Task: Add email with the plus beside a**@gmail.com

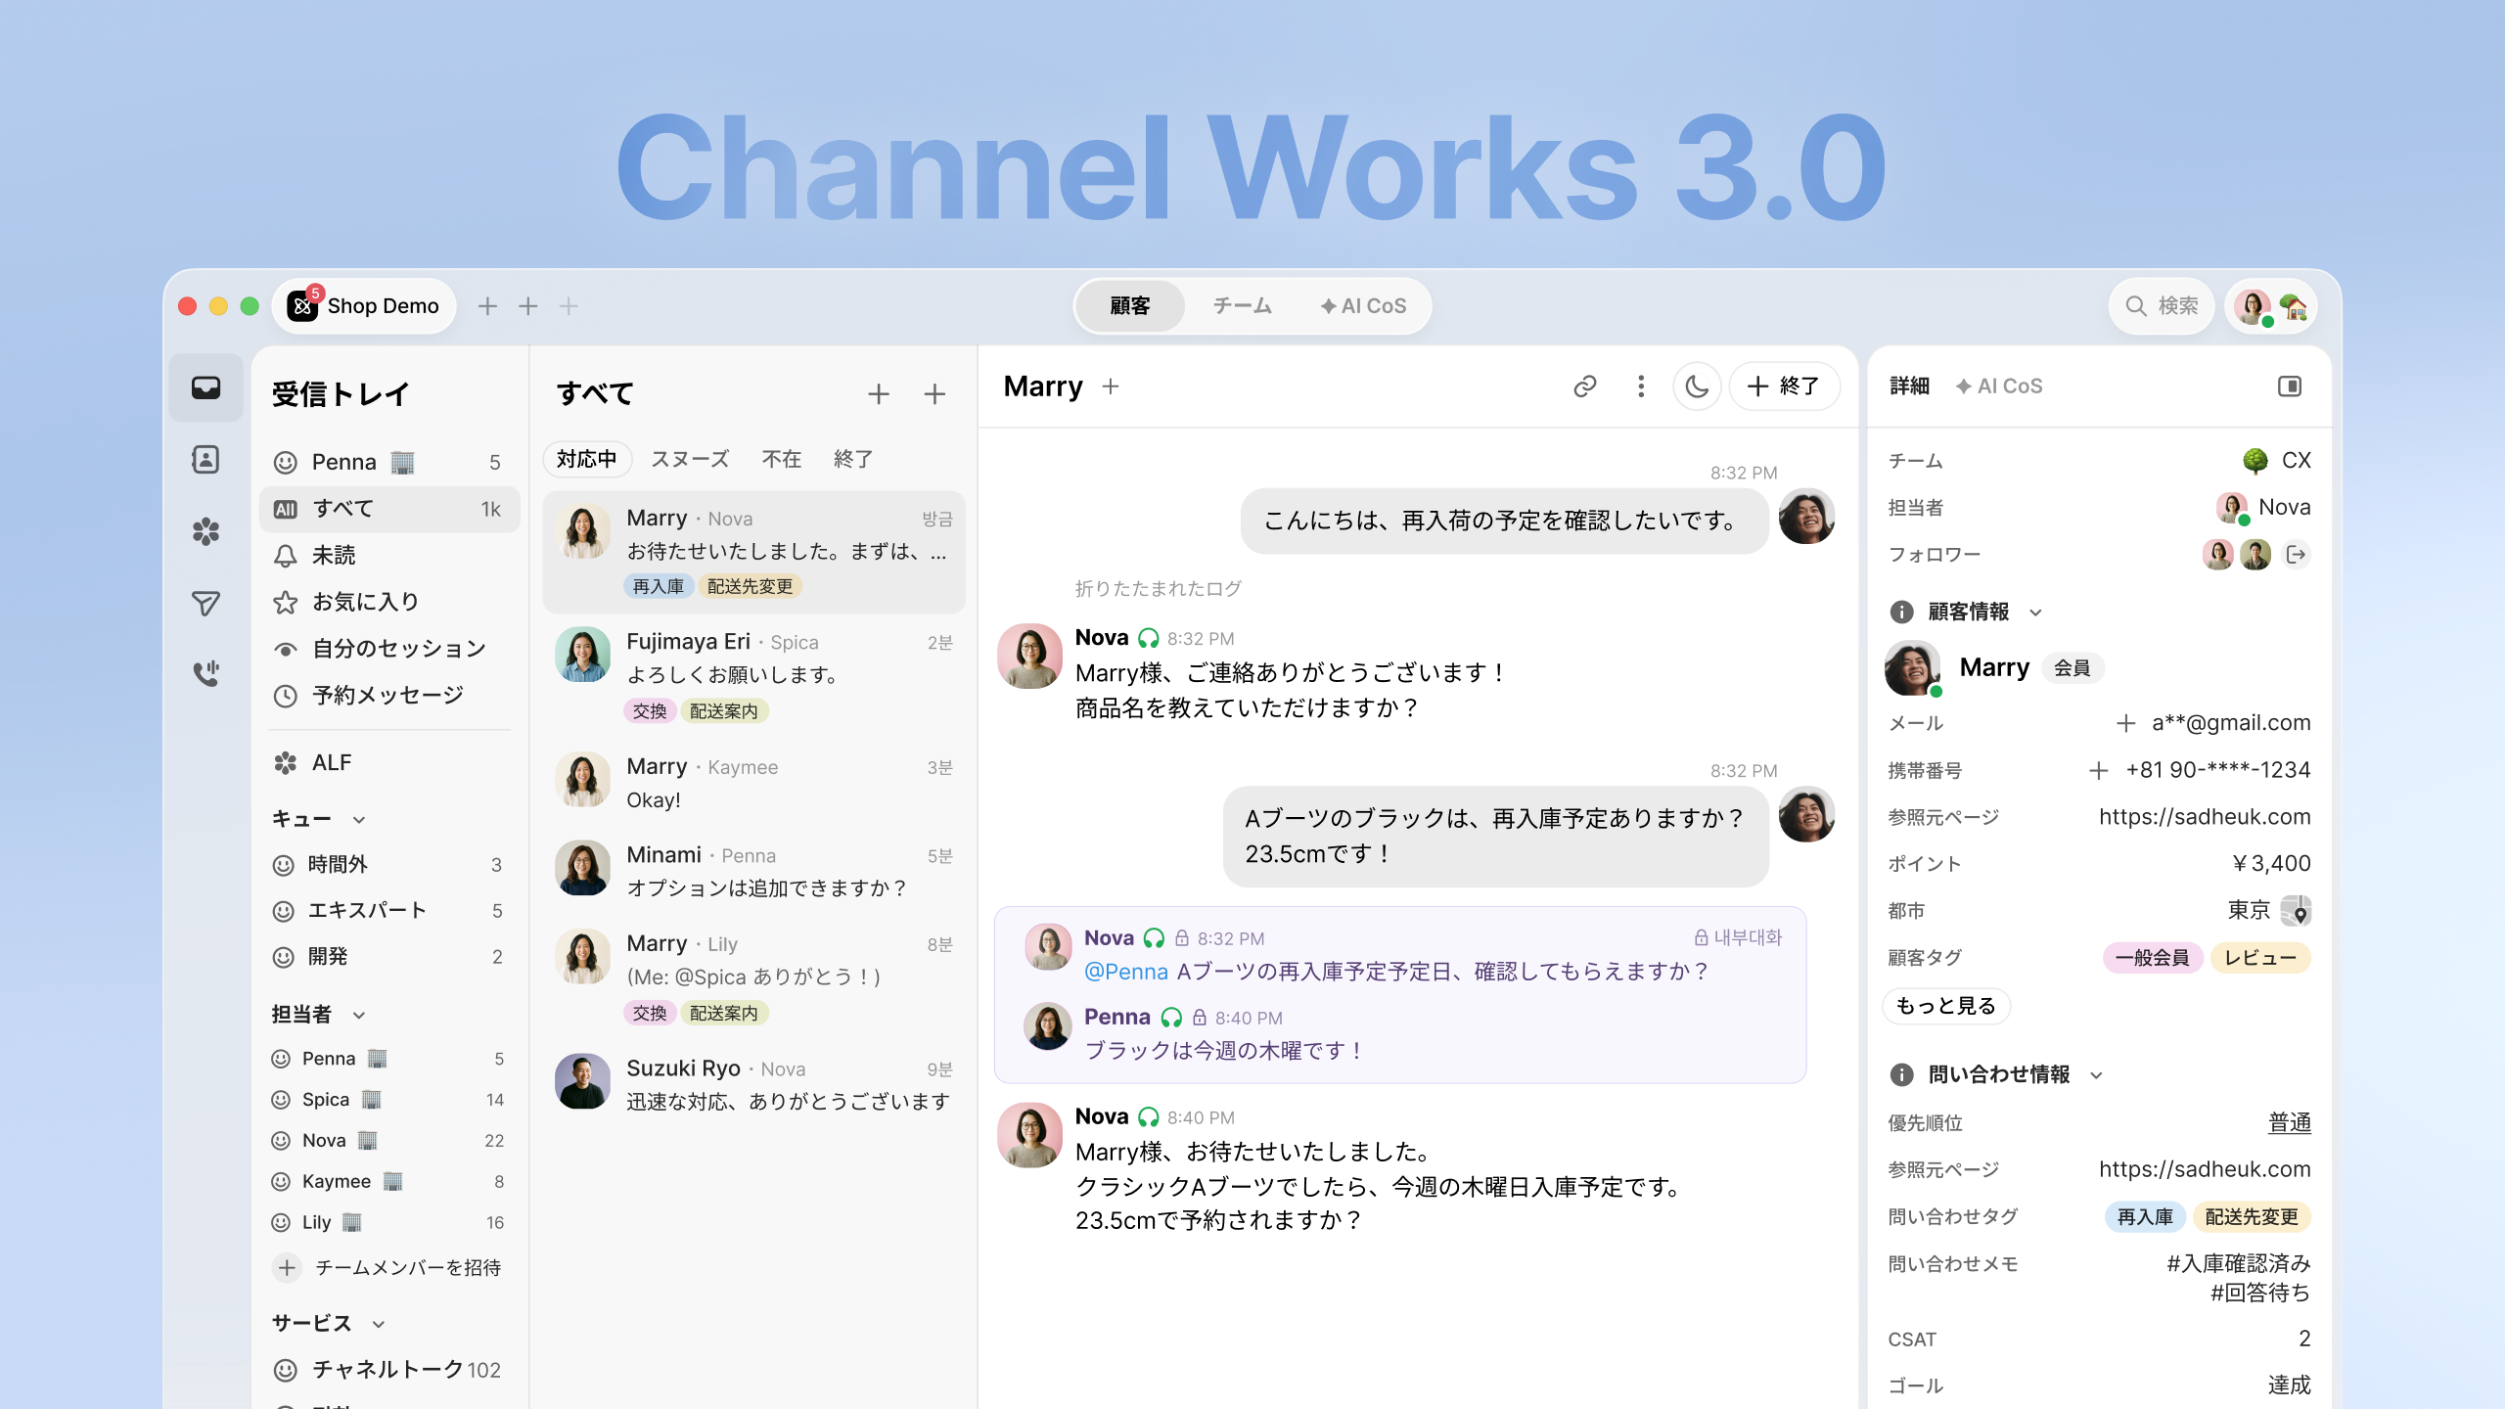Action: click(x=2125, y=723)
